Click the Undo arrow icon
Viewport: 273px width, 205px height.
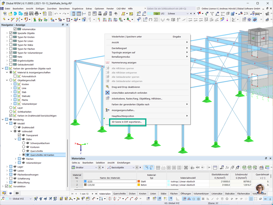click(x=56, y=14)
